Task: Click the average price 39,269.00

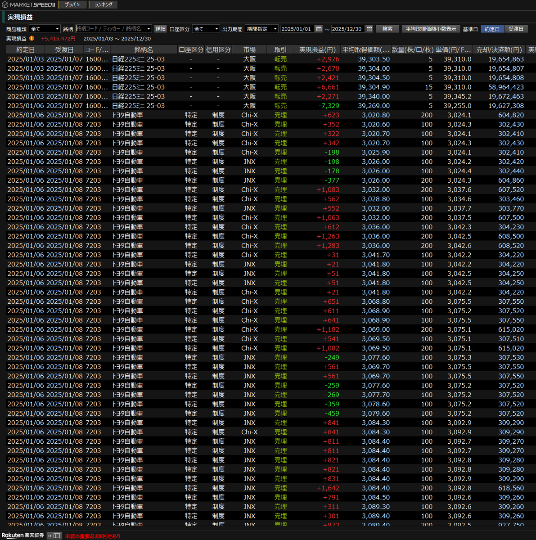Action: (374, 106)
